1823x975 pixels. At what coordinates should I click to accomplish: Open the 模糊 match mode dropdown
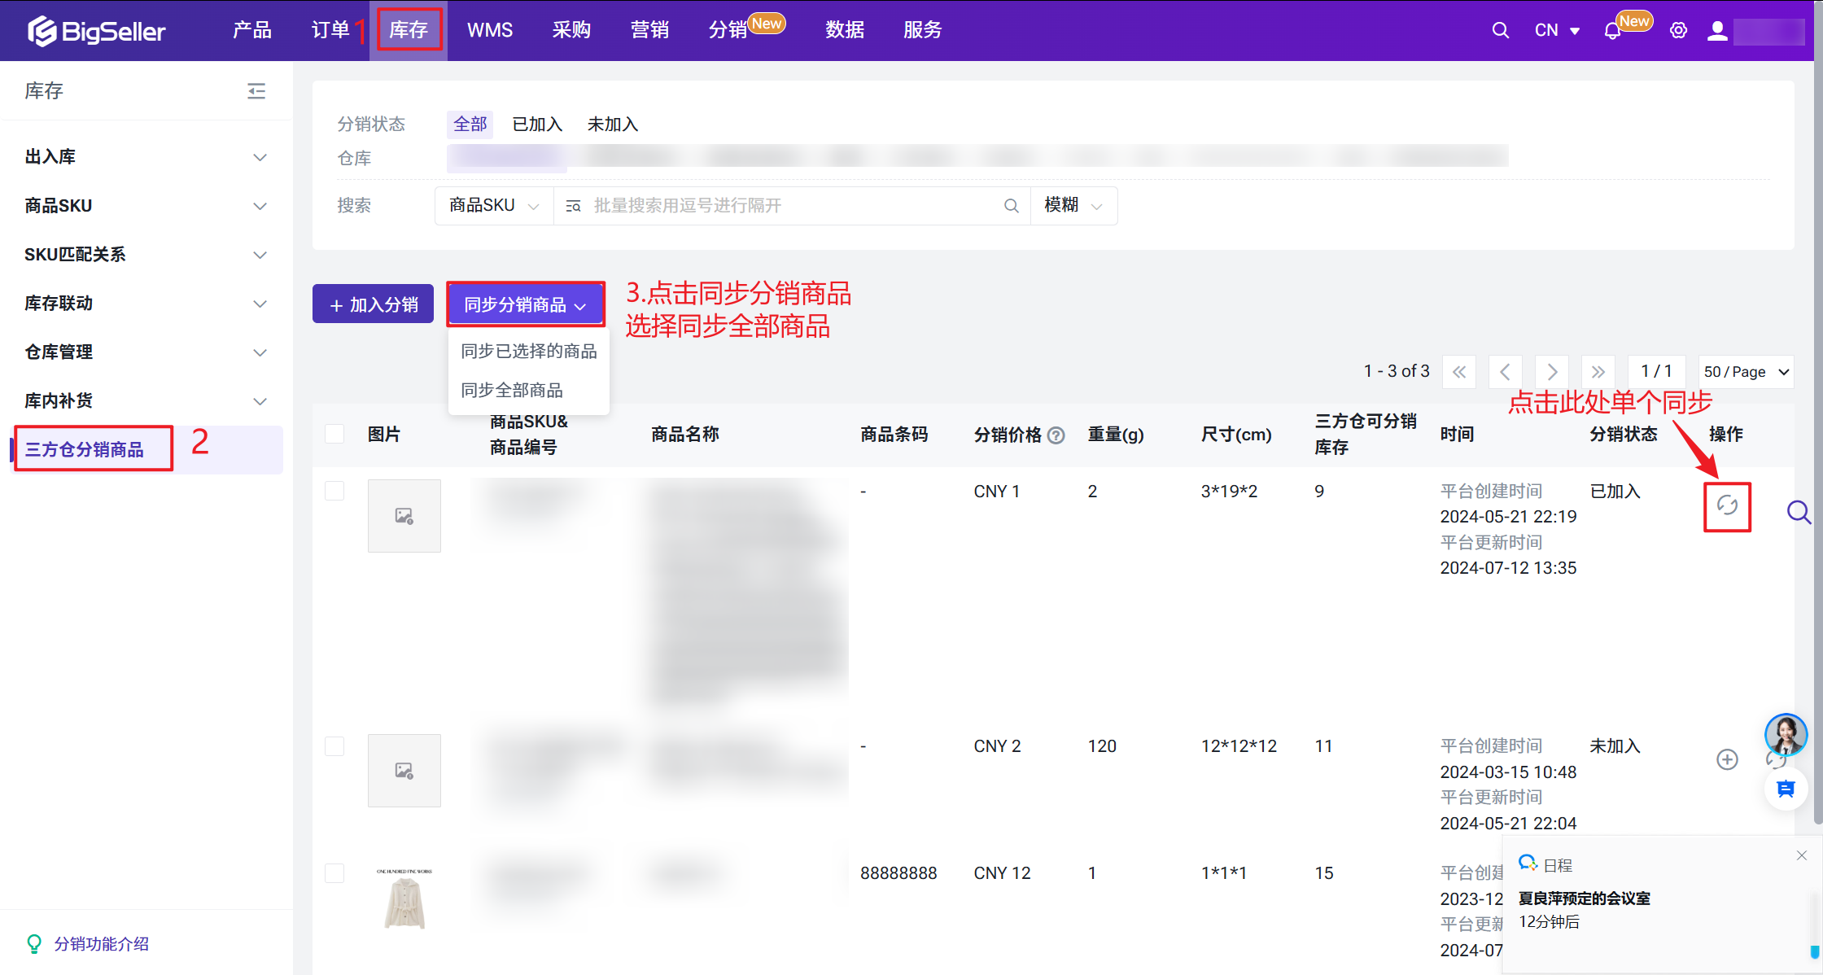click(1073, 205)
